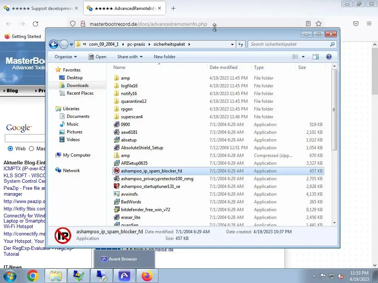Open the Share with menu

tap(130, 57)
